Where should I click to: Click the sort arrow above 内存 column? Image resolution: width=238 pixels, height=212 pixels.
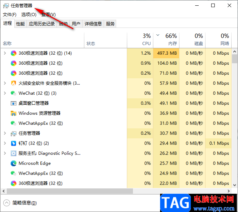click(x=158, y=35)
